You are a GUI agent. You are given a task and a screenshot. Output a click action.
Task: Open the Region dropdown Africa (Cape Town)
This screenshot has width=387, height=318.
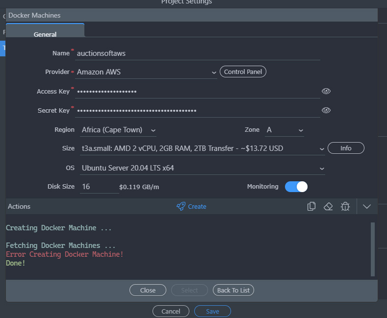point(118,130)
